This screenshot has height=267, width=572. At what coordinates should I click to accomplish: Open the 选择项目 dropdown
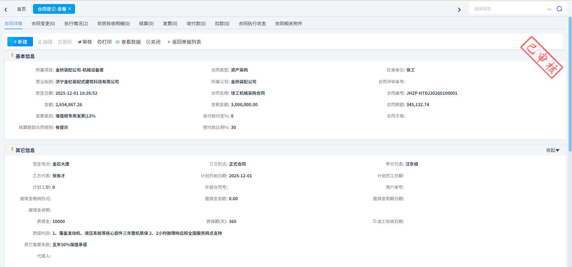click(511, 9)
